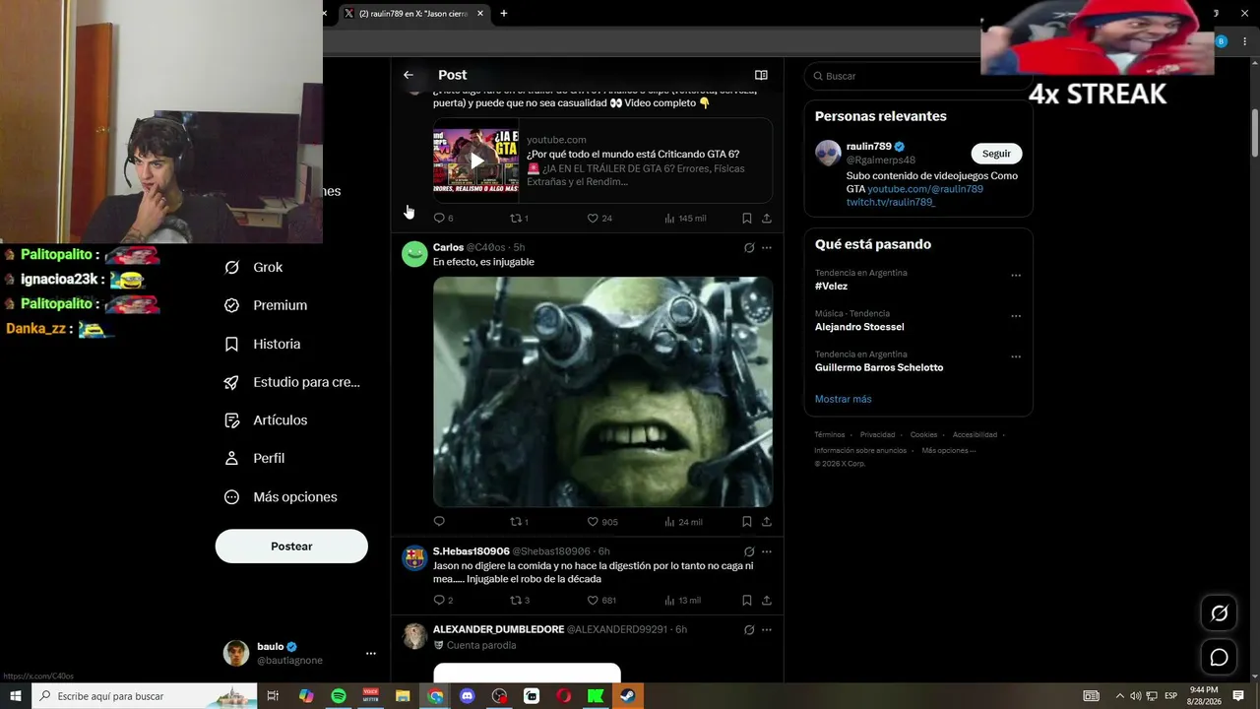The width and height of the screenshot is (1260, 709).
Task: Open Grok action on S.Hebas180906's reply
Action: (749, 551)
